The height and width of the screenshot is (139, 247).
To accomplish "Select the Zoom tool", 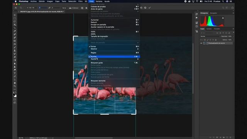I will click(15, 86).
